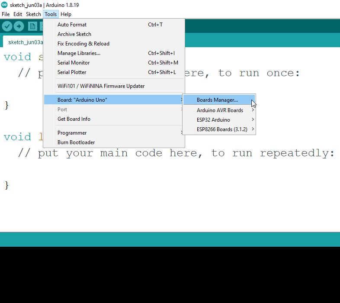Select Fix Encoding & Reload

pyautogui.click(x=83, y=44)
